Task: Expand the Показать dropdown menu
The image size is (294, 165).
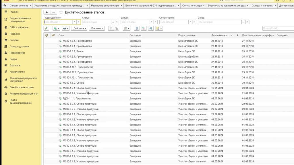Action: (x=97, y=28)
